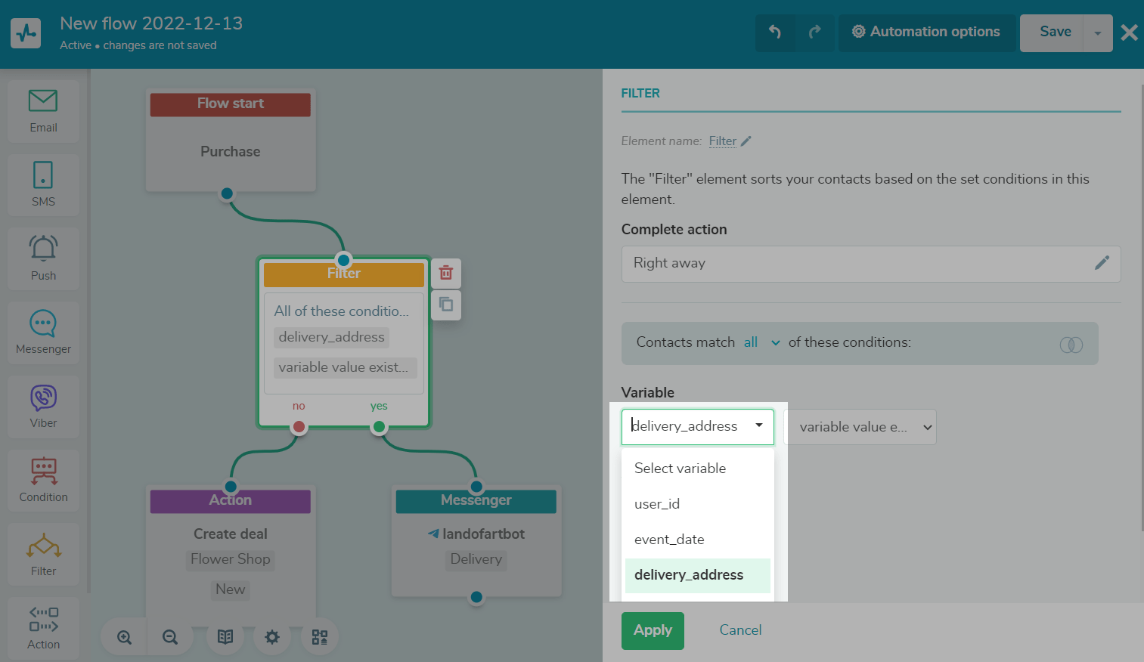Select the Condition element icon
The width and height of the screenshot is (1144, 662).
(x=43, y=480)
